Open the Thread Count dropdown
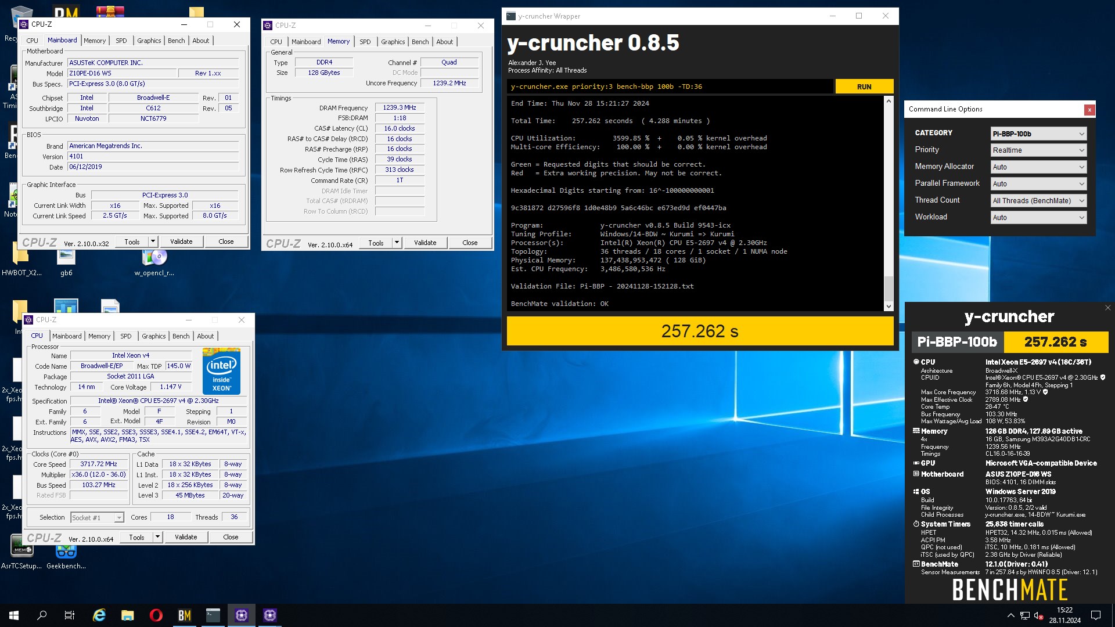Viewport: 1115px width, 627px height. (x=1038, y=201)
